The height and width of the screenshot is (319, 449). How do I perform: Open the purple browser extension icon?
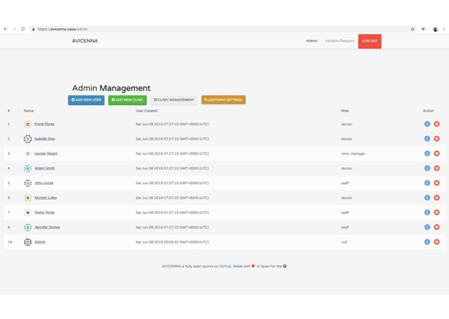(423, 29)
